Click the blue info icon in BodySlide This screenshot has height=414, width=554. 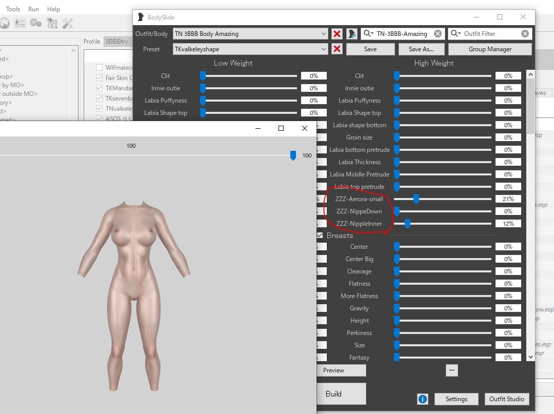coord(423,399)
